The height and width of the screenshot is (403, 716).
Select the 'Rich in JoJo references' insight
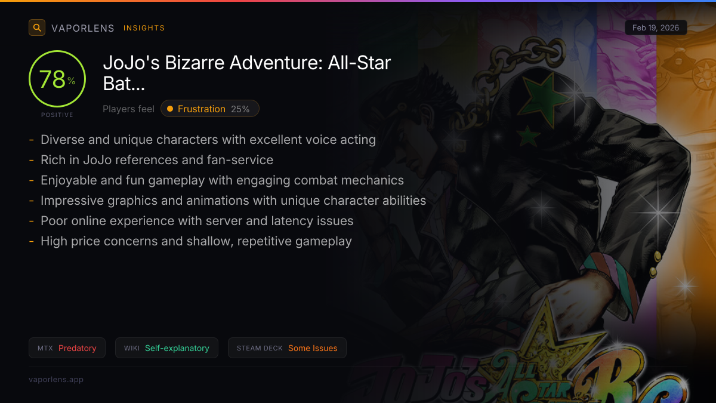(157, 160)
